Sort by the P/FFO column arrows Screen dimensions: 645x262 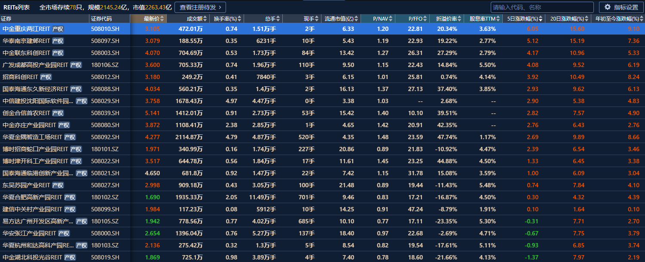click(x=425, y=18)
